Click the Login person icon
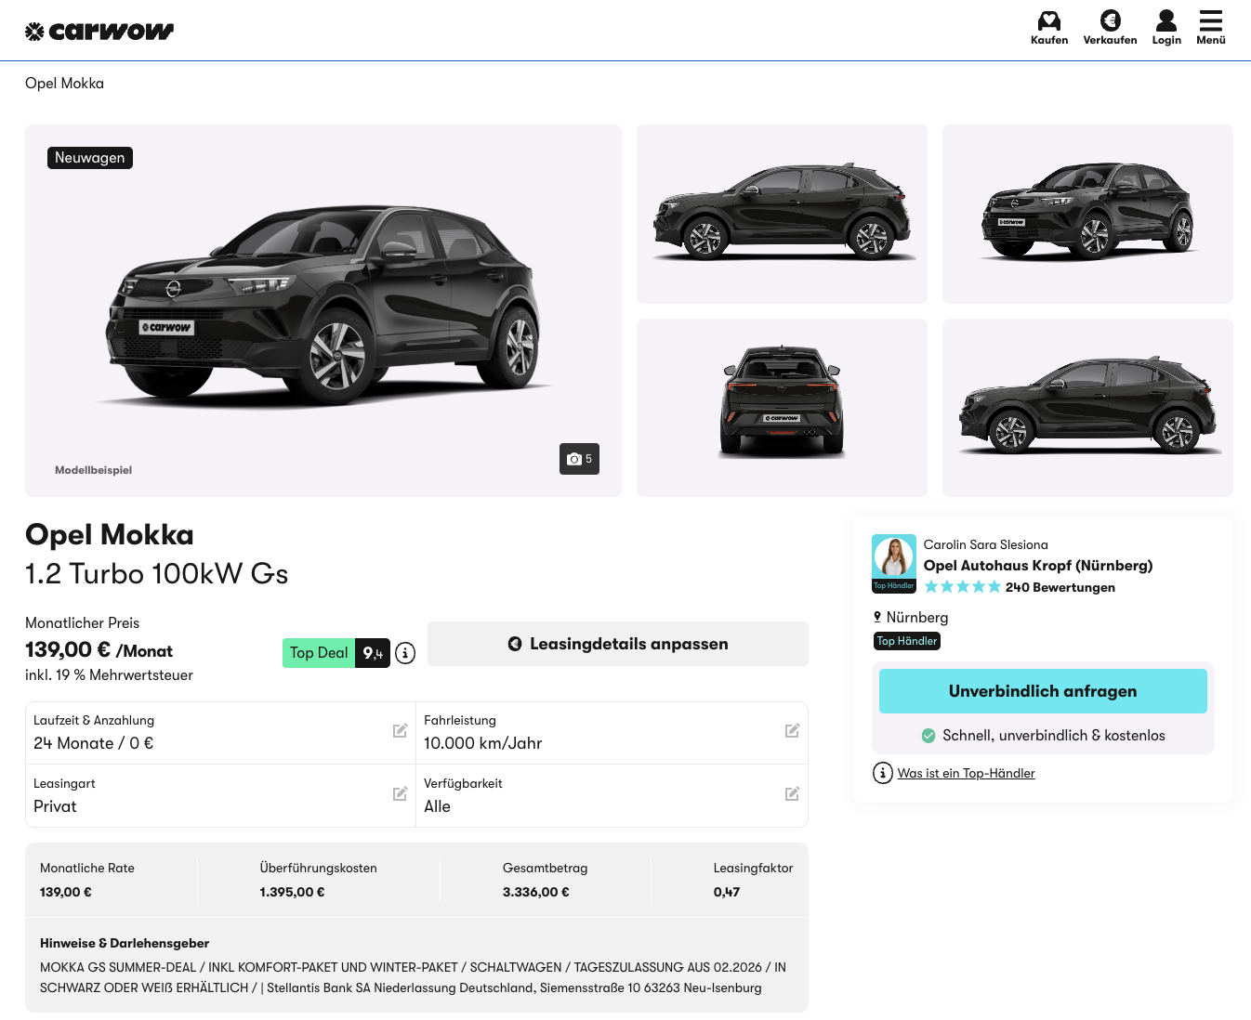 coord(1166,20)
